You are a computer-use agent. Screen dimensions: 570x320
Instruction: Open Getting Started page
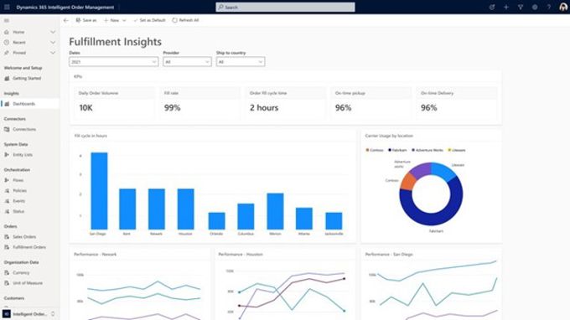27,78
